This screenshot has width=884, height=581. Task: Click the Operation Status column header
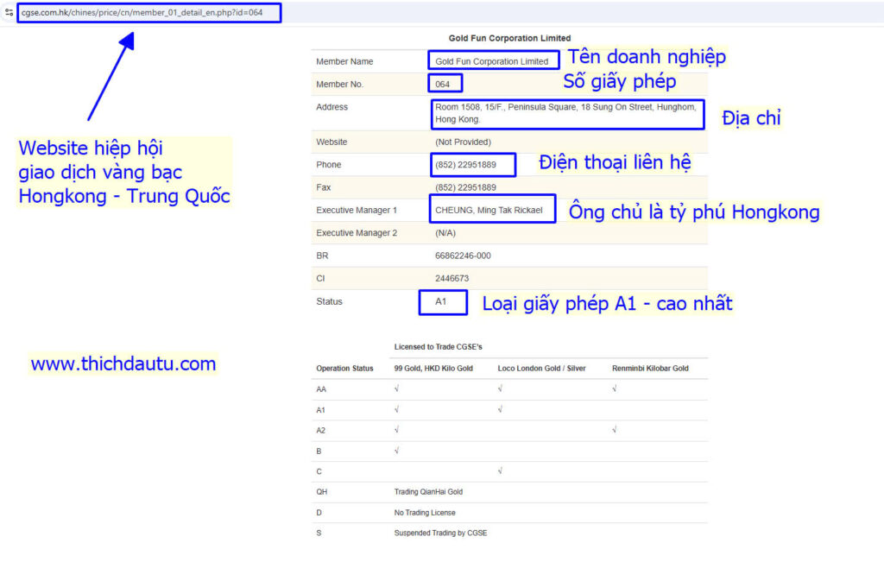[x=344, y=369]
